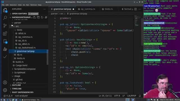The image size is (180, 101).
Task: Click src in the breadcrumb path
Action: coord(62,14)
